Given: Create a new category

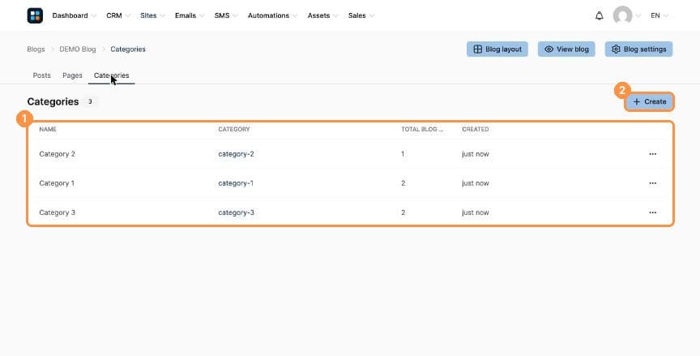Looking at the screenshot, I should (x=649, y=102).
